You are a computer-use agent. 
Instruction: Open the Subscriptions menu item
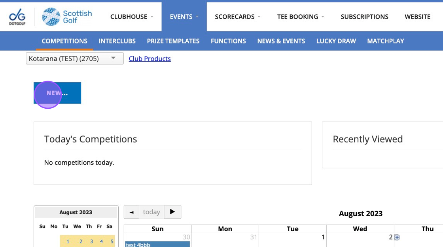(364, 17)
